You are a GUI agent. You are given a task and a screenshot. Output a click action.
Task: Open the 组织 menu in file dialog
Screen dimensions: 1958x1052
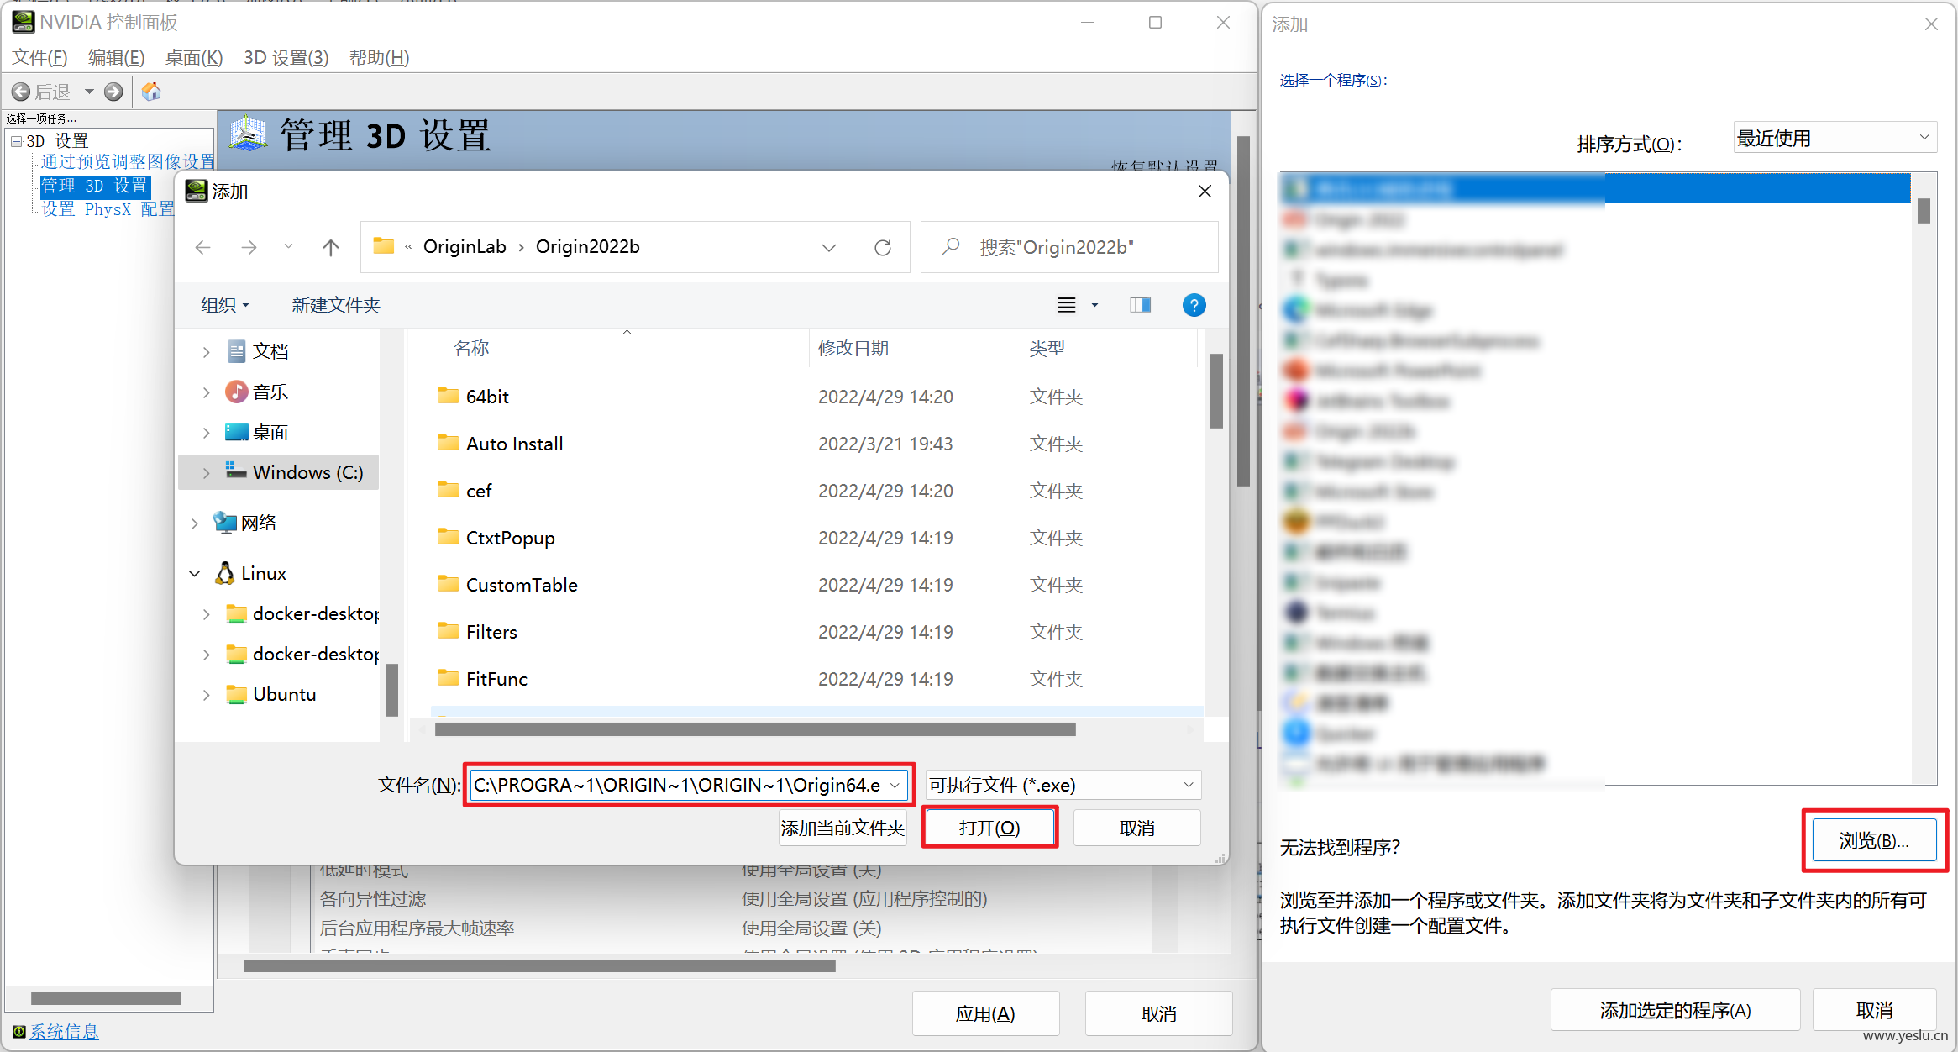(x=225, y=305)
